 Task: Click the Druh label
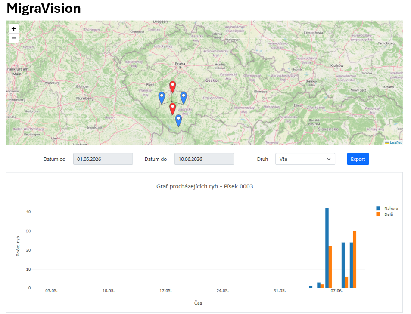click(x=262, y=159)
